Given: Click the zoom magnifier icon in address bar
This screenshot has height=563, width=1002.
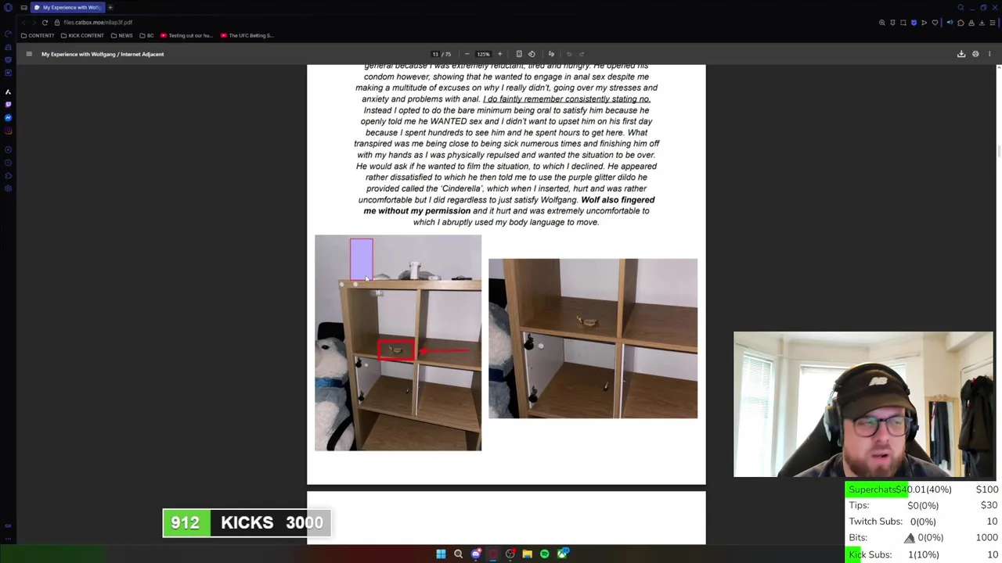Looking at the screenshot, I should point(881,22).
